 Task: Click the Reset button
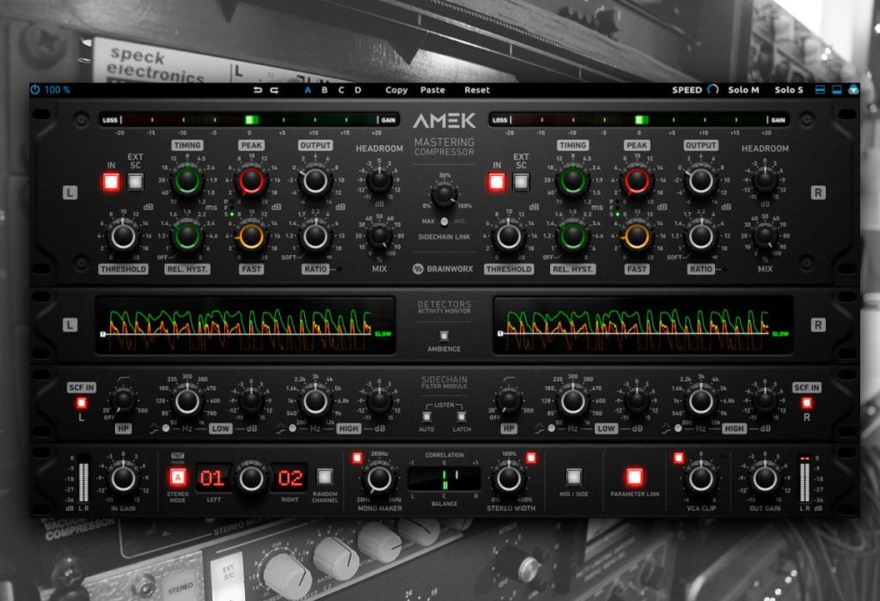coord(476,89)
